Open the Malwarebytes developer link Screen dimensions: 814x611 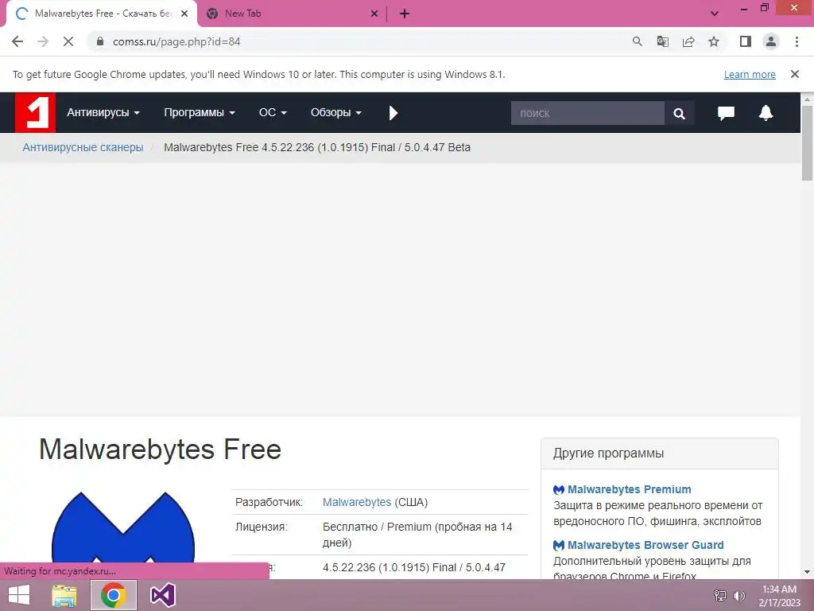(x=357, y=503)
